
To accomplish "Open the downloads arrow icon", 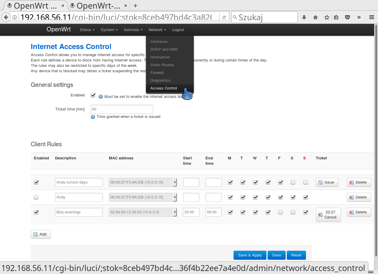I will coord(304,17).
